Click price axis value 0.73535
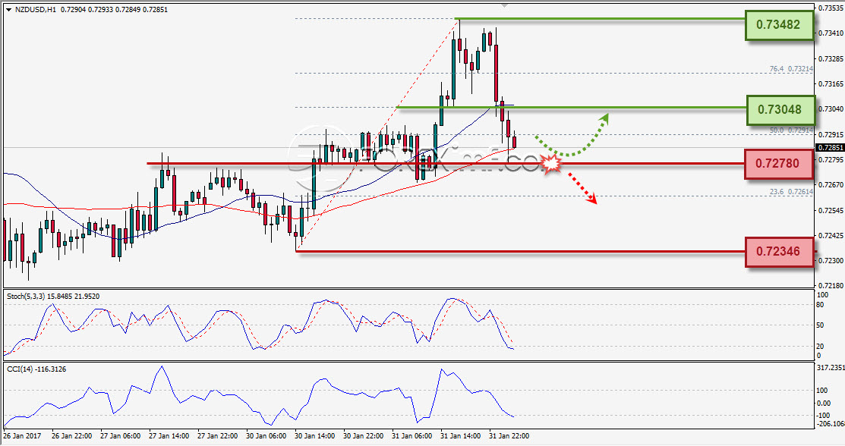Viewport: 845px width, 446px height. click(x=831, y=8)
